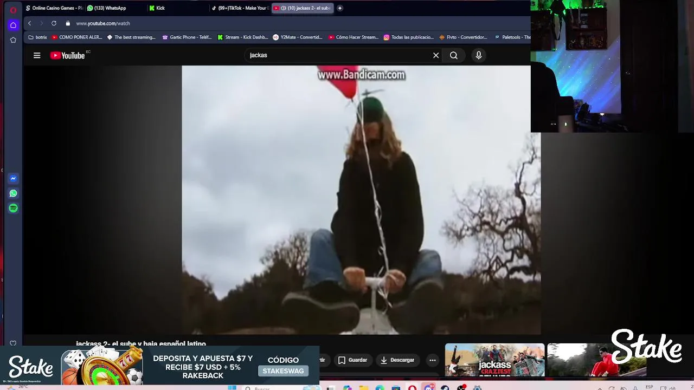Screen dimensions: 694x390
Task: Open The best streaming... bookmark
Action: coord(131,37)
